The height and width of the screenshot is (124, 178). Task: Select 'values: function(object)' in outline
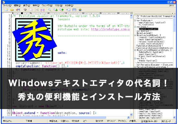pos(151,42)
